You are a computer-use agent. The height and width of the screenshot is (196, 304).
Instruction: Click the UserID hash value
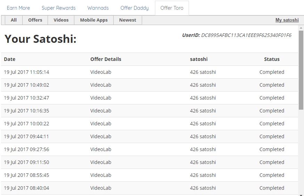pos(246,35)
